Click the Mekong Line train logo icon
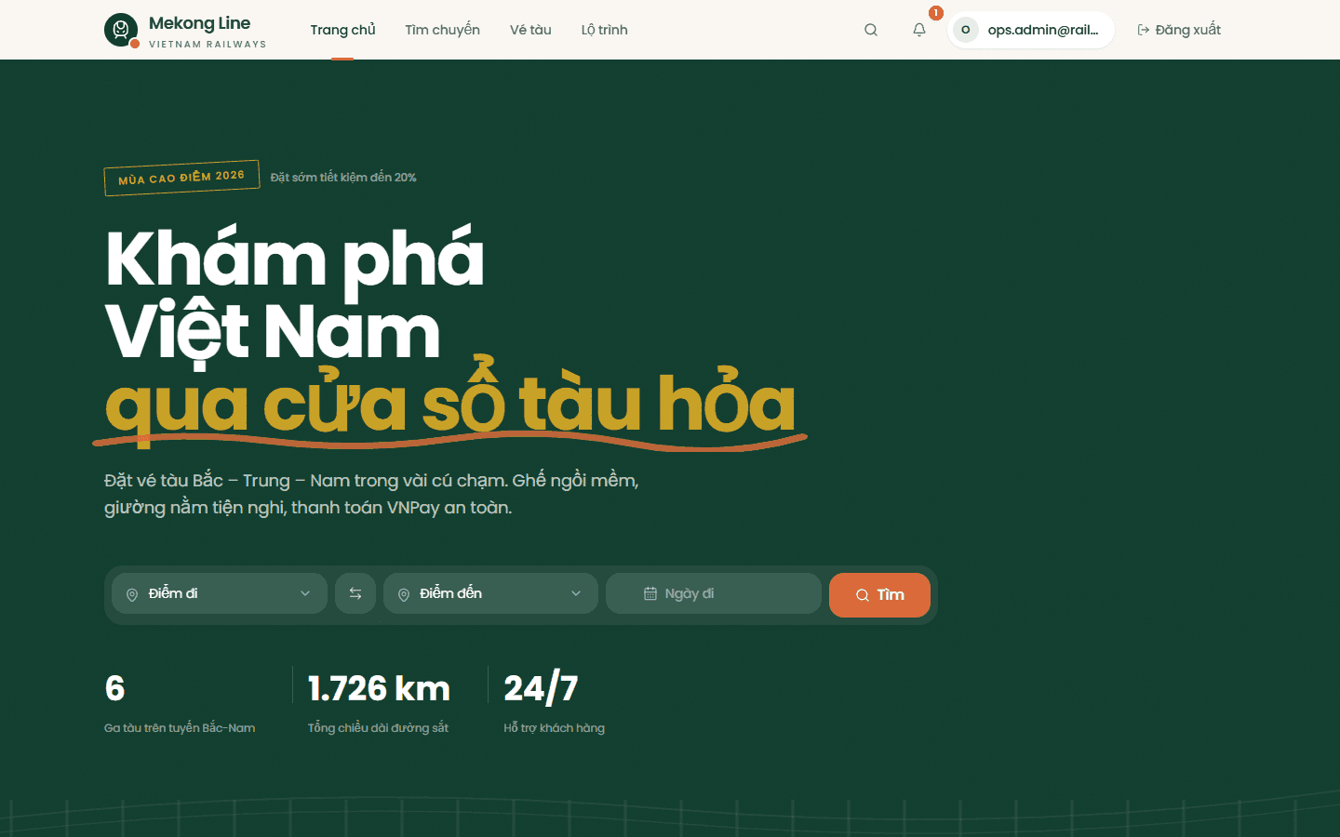Screen dimensions: 1340x837 pos(121,30)
